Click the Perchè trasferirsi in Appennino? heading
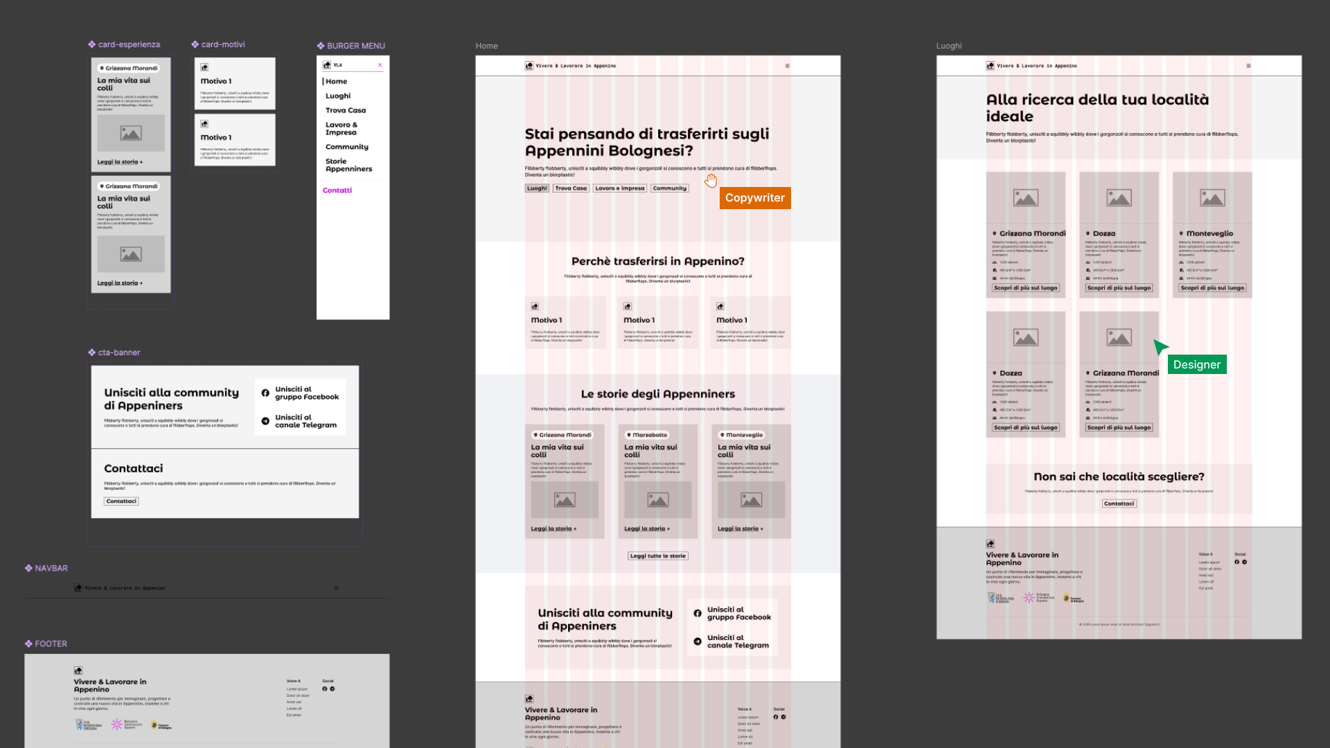Viewport: 1330px width, 748px height. 658,262
